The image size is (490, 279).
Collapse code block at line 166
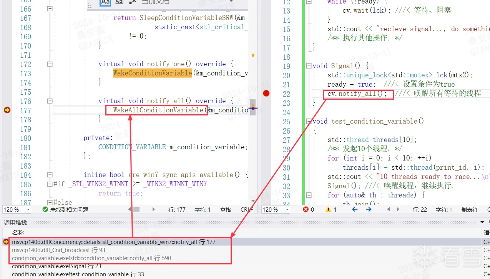click(50, 8)
